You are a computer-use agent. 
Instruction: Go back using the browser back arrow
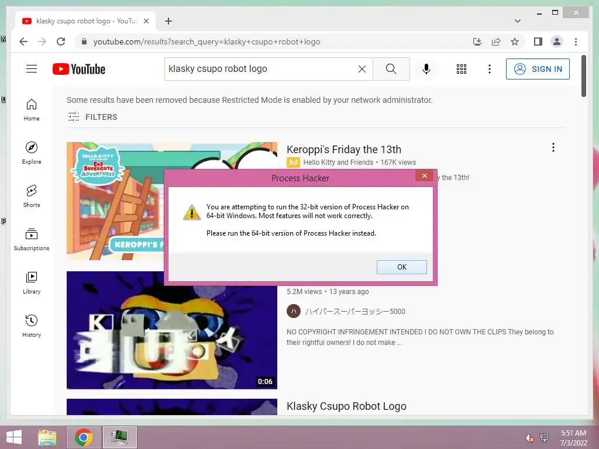23,42
